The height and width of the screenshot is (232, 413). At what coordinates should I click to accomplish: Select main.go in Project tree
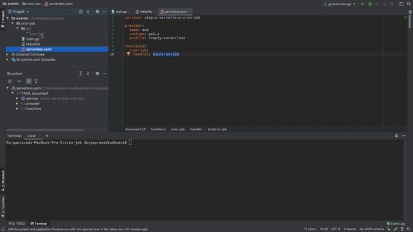[33, 39]
